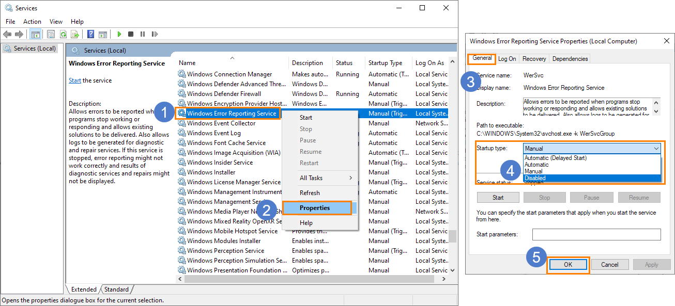Click the Stop Service square icon
The height and width of the screenshot is (306, 675).
pyautogui.click(x=131, y=34)
